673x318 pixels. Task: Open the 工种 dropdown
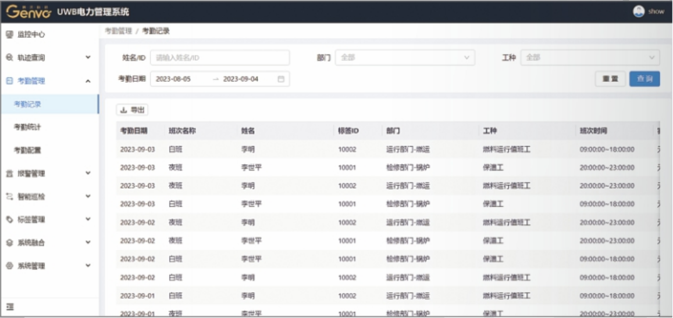(590, 57)
